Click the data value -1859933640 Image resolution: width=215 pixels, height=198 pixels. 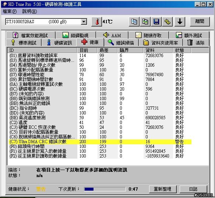[157, 156]
